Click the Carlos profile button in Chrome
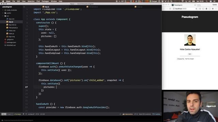The height and width of the screenshot is (122, 218). [215, 5]
